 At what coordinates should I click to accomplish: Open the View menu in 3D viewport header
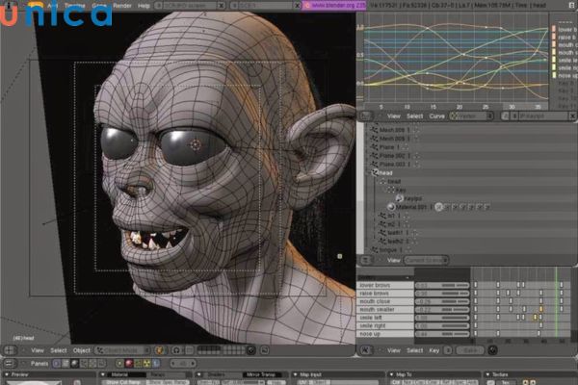38,350
